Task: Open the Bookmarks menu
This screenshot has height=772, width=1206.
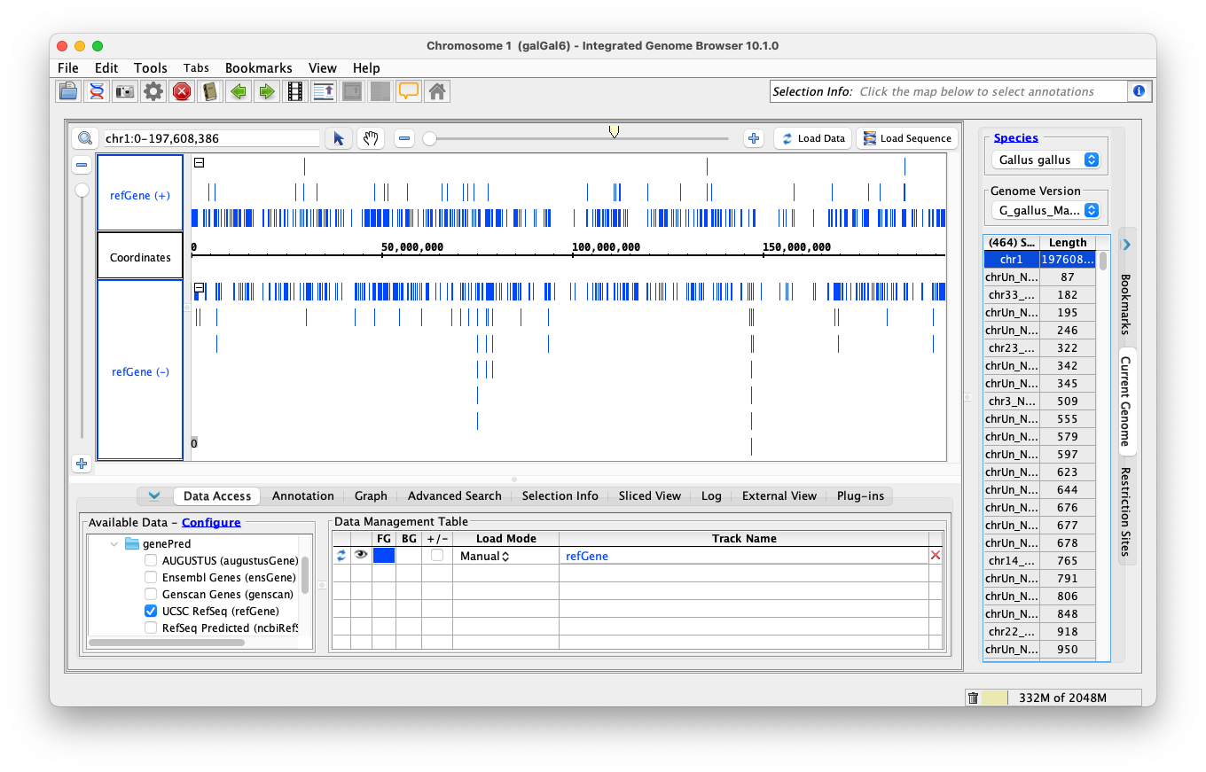Action: [x=258, y=68]
